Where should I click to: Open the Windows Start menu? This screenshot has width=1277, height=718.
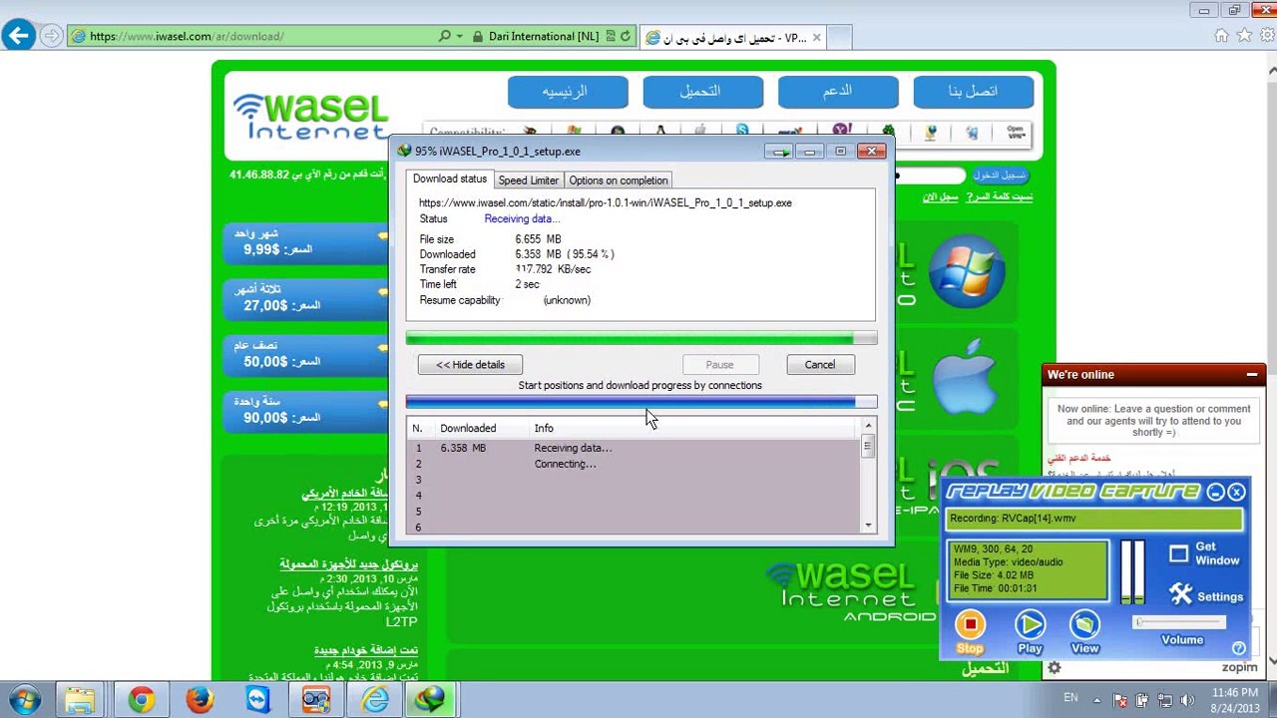click(x=25, y=700)
